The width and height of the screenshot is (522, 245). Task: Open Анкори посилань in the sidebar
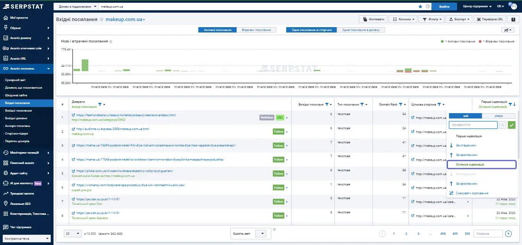click(18, 126)
